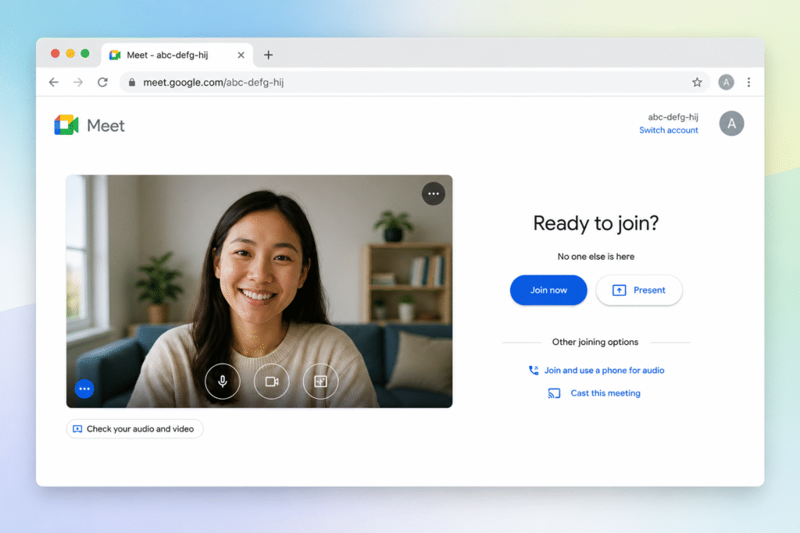Open Check your audio and video

134,429
